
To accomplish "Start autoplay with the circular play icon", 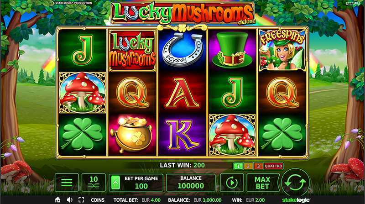I will pyautogui.click(x=232, y=183).
